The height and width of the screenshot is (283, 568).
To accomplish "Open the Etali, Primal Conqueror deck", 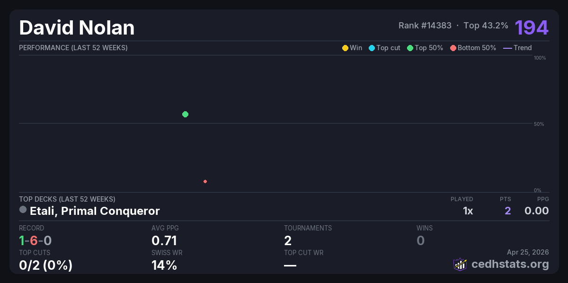I will pos(95,211).
